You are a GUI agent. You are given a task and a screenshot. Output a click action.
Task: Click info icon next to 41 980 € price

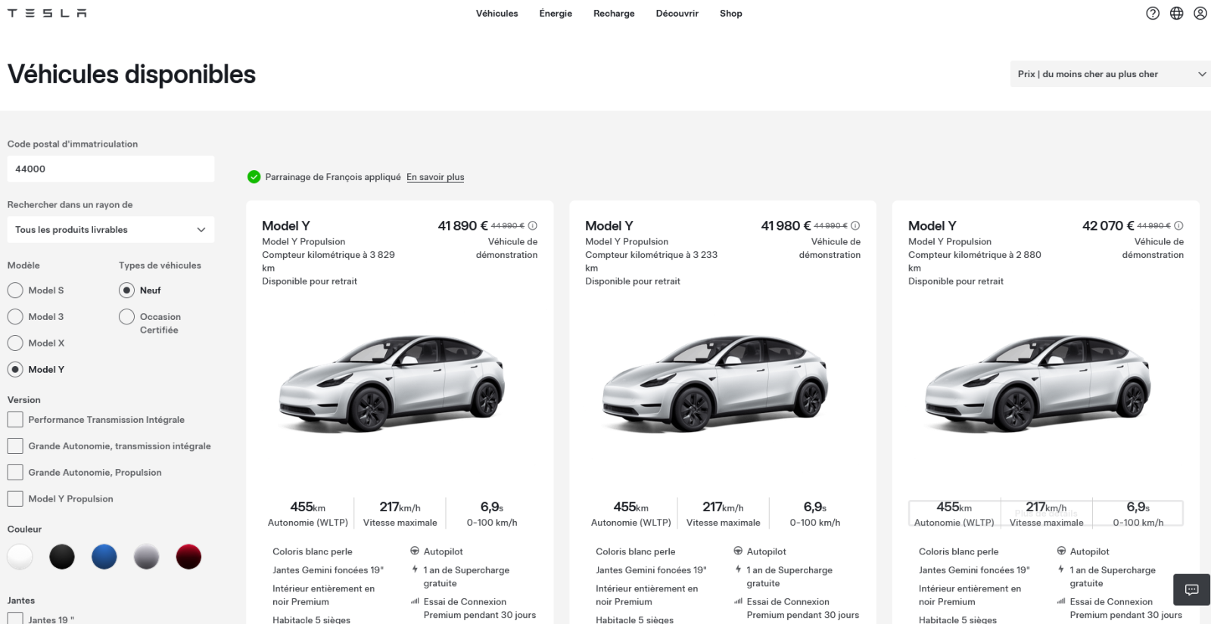pyautogui.click(x=855, y=225)
